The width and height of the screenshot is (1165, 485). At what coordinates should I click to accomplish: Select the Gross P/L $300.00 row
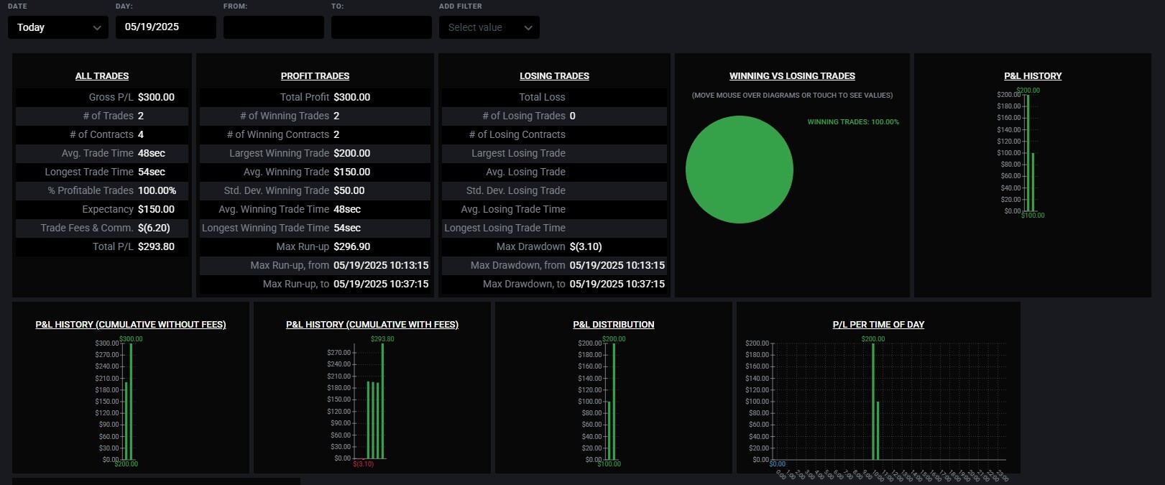coord(102,97)
